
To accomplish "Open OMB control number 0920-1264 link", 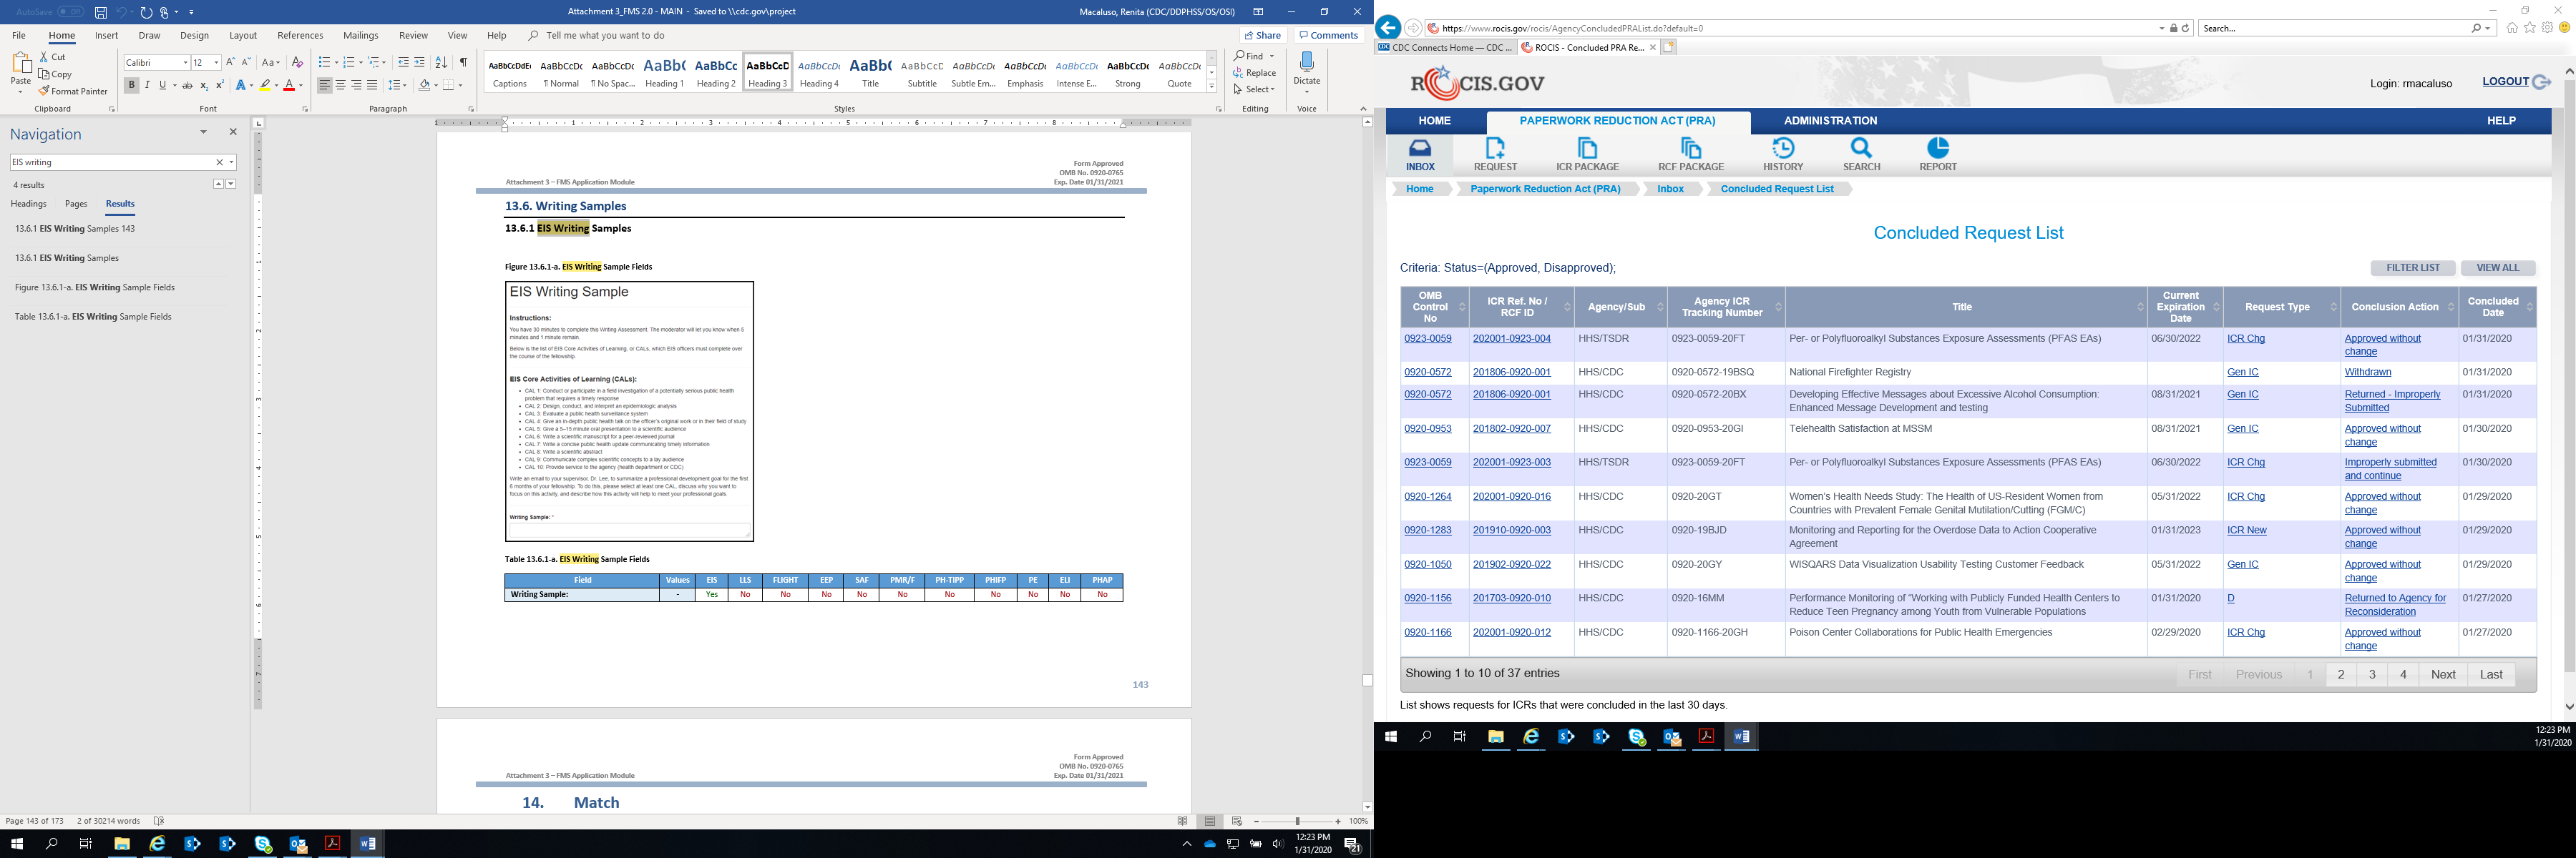I will coord(1427,496).
